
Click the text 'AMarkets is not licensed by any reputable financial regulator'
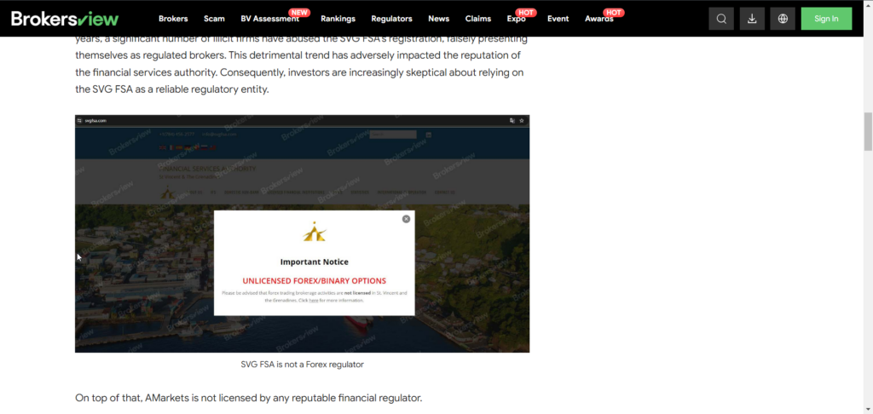283,398
